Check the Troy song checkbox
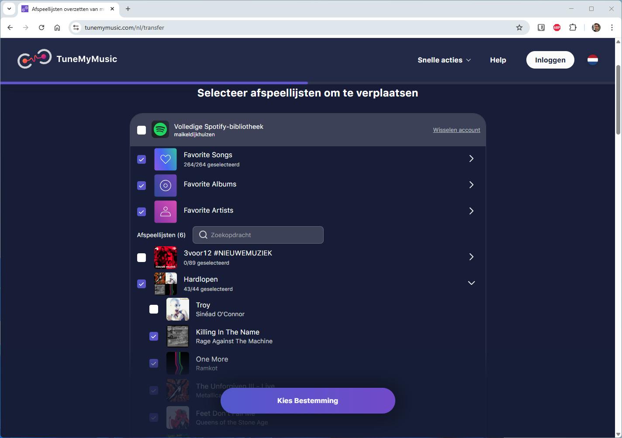The image size is (622, 438). tap(154, 309)
